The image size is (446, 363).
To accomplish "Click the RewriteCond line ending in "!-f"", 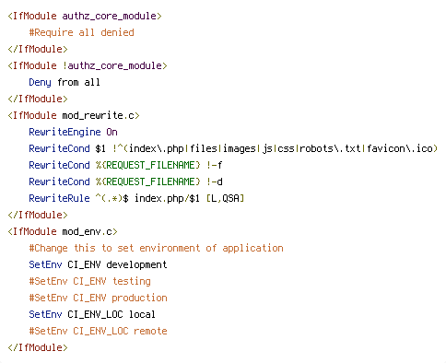I will pyautogui.click(x=125, y=165).
